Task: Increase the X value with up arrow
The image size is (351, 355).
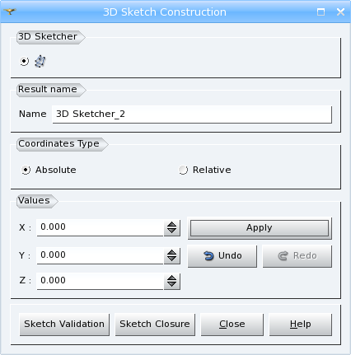Action: click(172, 225)
